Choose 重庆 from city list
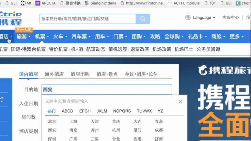This screenshot has width=251, height=141. pyautogui.click(x=116, y=121)
